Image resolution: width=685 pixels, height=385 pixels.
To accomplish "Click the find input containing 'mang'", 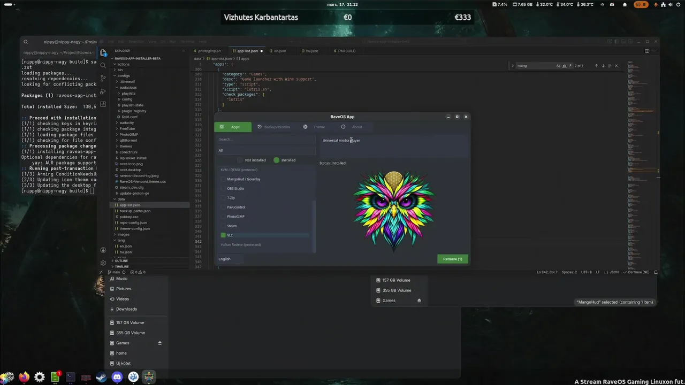I will click(x=535, y=66).
